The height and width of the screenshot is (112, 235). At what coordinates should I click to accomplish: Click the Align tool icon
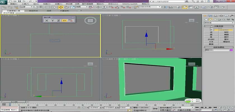(x=171, y=7)
